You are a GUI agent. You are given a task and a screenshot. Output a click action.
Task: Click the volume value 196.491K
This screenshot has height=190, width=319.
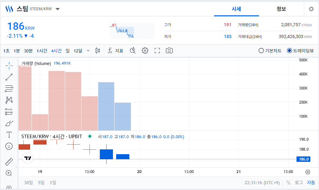62,63
